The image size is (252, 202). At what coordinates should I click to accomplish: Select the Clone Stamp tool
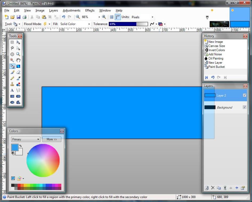click(x=12, y=84)
